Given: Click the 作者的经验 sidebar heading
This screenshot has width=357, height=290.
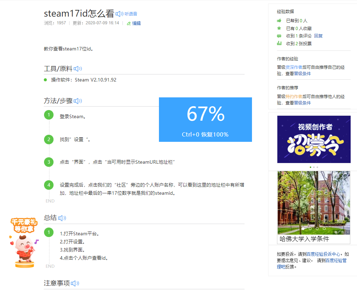Looking at the screenshot, I should pyautogui.click(x=288, y=59).
